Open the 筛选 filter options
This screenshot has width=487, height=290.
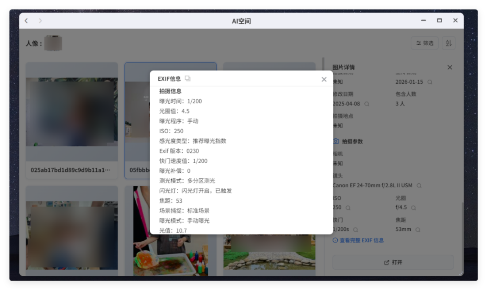pyautogui.click(x=425, y=43)
